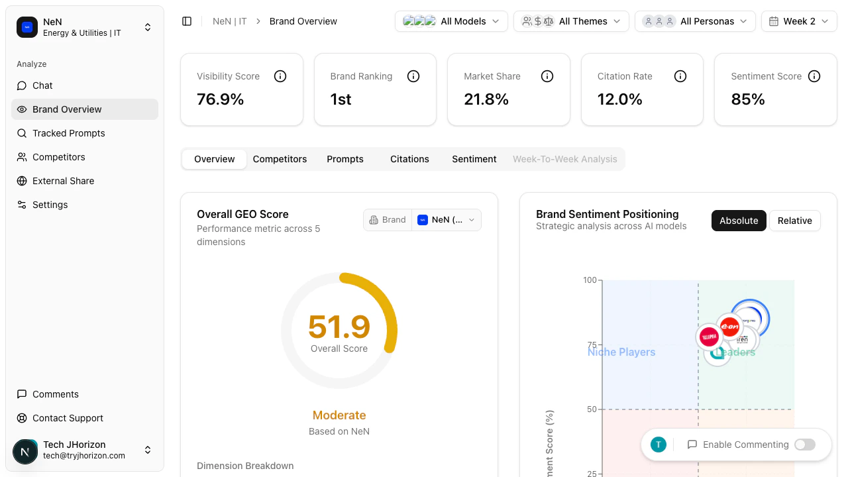Open the Sentiment Score info icon
Image resolution: width=848 pixels, height=477 pixels.
click(x=814, y=76)
